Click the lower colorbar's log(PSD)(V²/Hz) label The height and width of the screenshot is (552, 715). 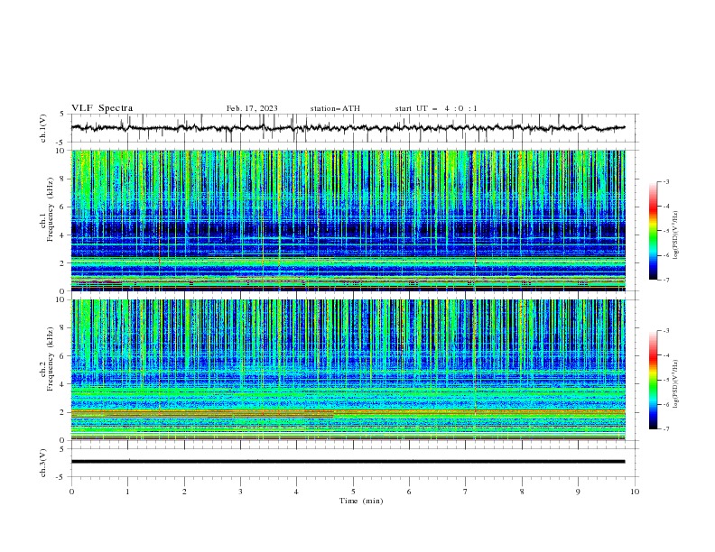coord(676,384)
